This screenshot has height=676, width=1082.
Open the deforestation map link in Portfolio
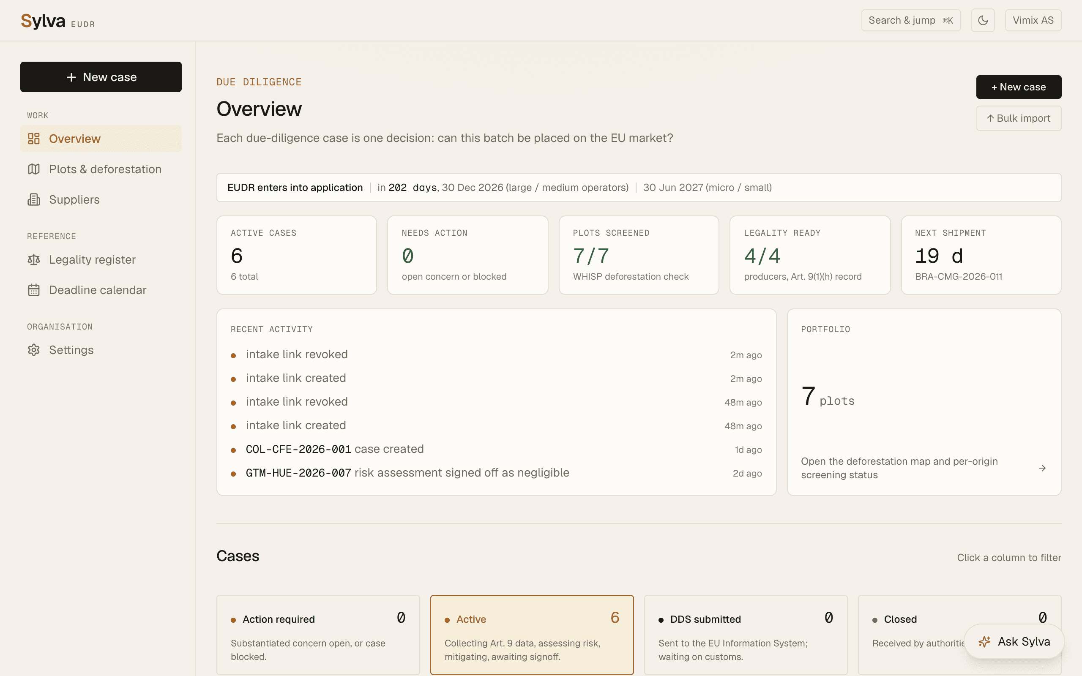coord(924,468)
